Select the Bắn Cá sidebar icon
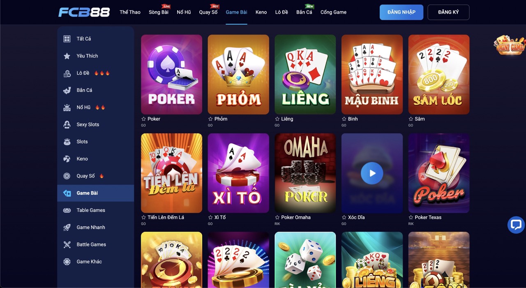Viewport: 526px width, 288px height. tap(67, 90)
